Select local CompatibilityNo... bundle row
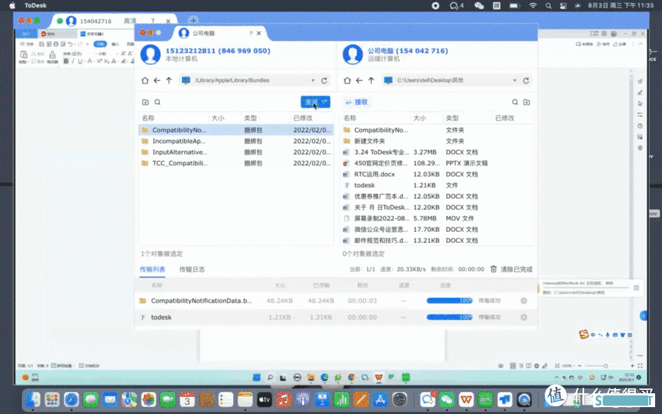 pos(236,130)
